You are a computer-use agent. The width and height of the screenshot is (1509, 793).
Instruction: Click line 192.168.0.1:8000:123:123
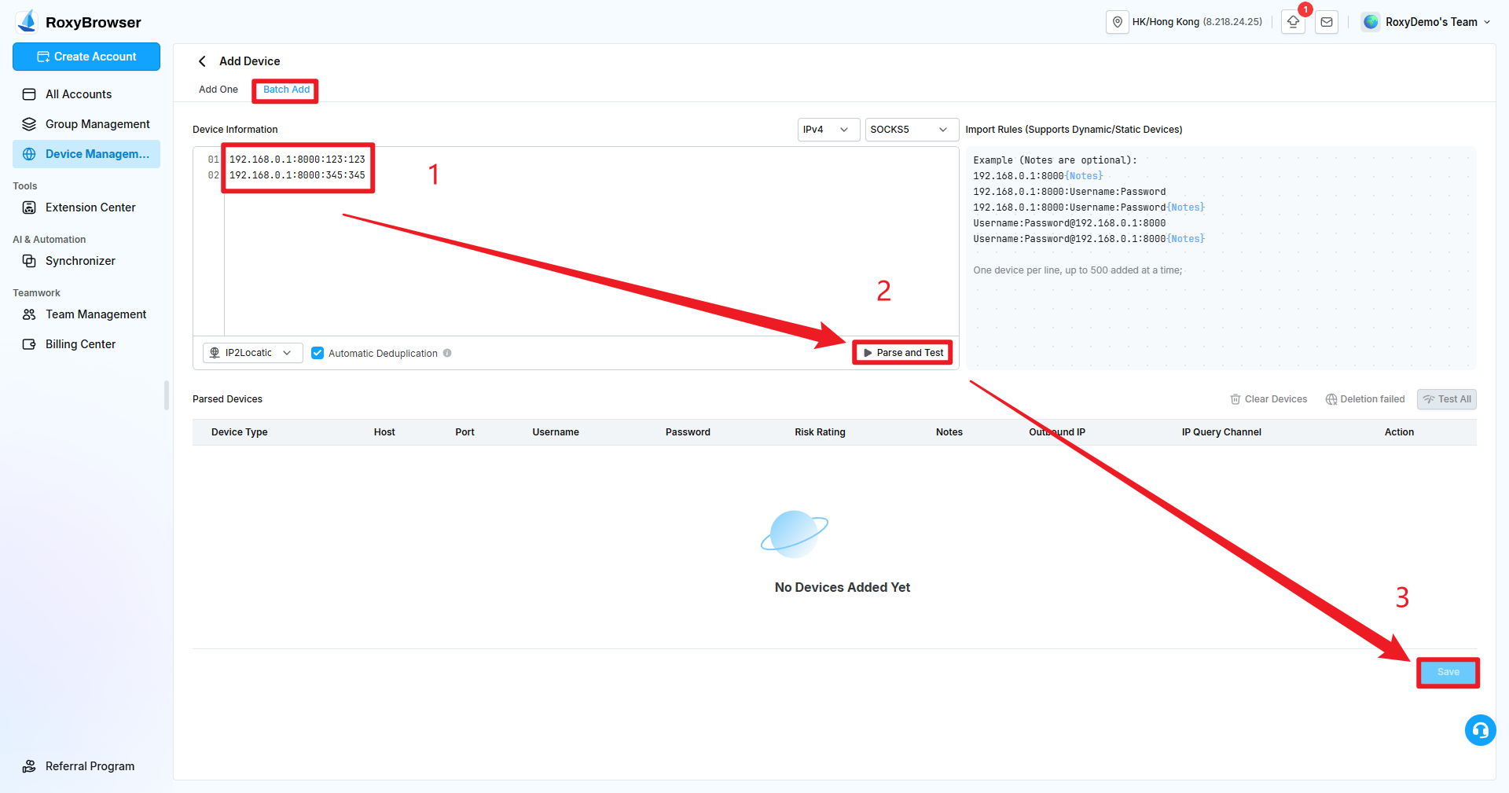297,160
